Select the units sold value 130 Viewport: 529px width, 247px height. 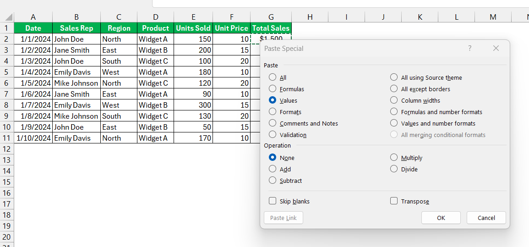tap(193, 116)
